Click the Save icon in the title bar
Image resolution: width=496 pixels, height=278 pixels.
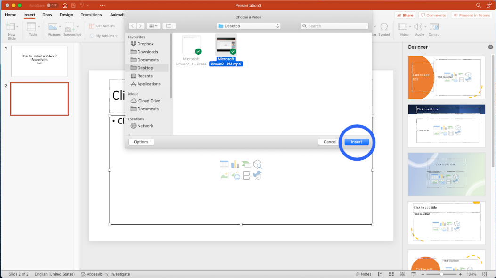[x=73, y=5]
